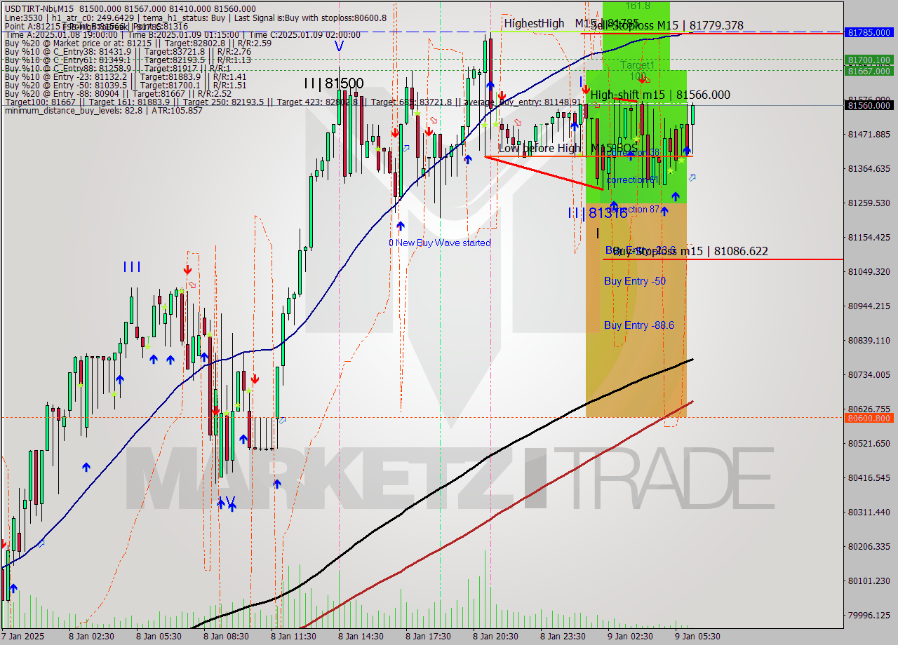Click the 81785.000 blue price tag
Viewport: 898px width, 645px height.
coord(870,32)
